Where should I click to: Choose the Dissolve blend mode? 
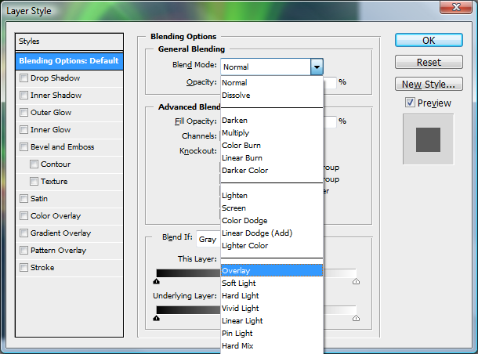tap(236, 96)
